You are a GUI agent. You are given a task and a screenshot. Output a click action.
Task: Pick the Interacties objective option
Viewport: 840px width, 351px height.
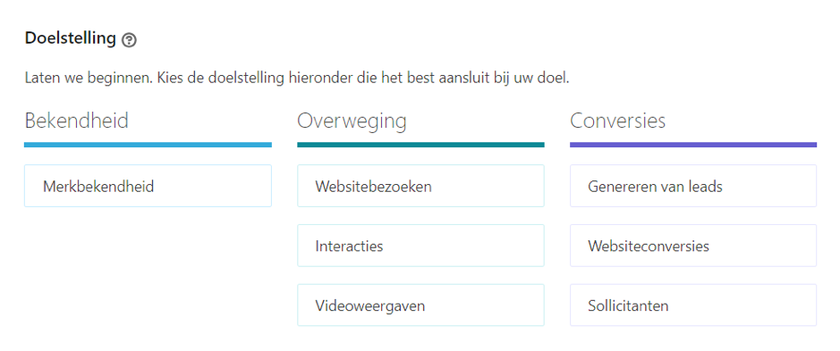pyautogui.click(x=420, y=246)
